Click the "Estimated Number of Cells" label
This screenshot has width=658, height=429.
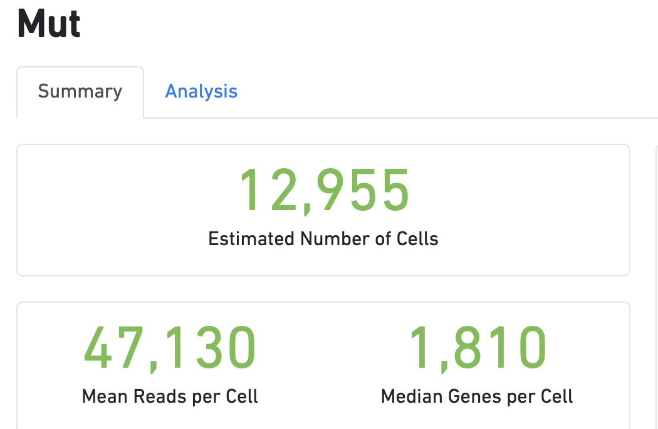[323, 239]
